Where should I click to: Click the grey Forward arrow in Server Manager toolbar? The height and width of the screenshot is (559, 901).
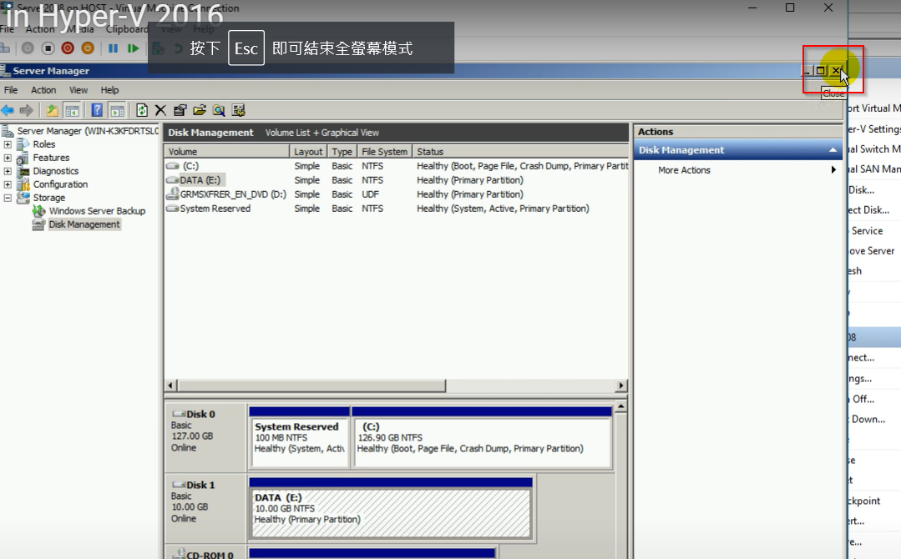(x=27, y=110)
